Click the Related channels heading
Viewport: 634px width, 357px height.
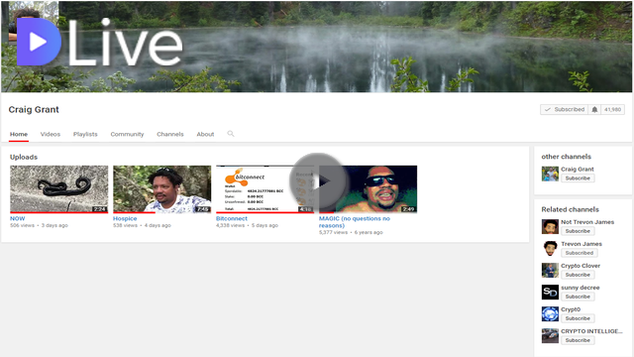(571, 209)
